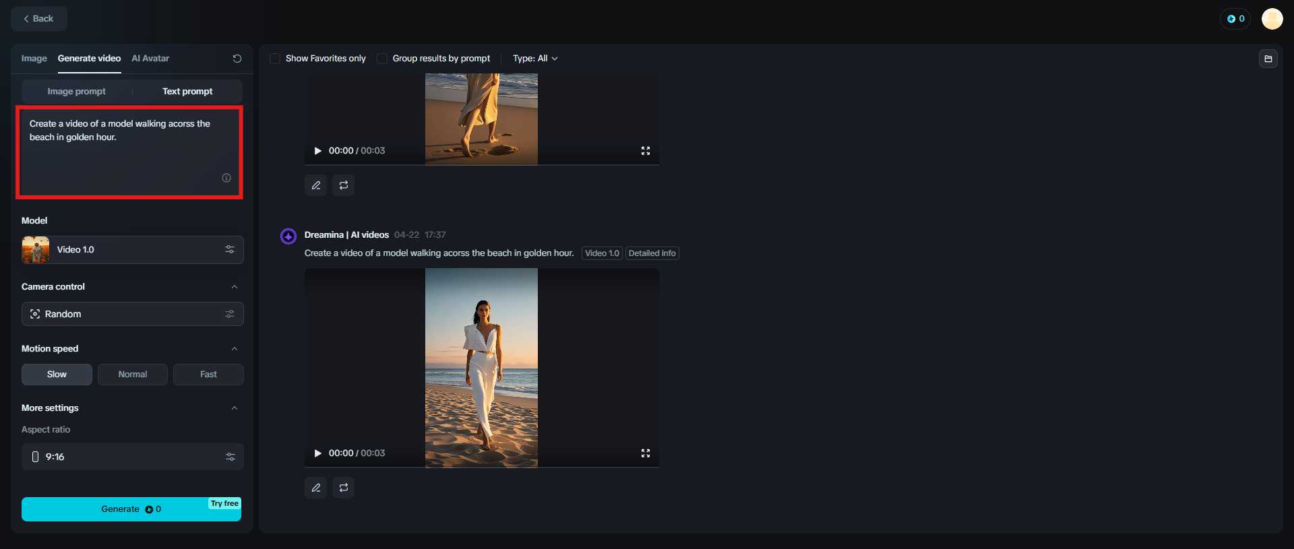Viewport: 1294px width, 549px height.
Task: Go back using the Back button
Action: pyautogui.click(x=39, y=19)
